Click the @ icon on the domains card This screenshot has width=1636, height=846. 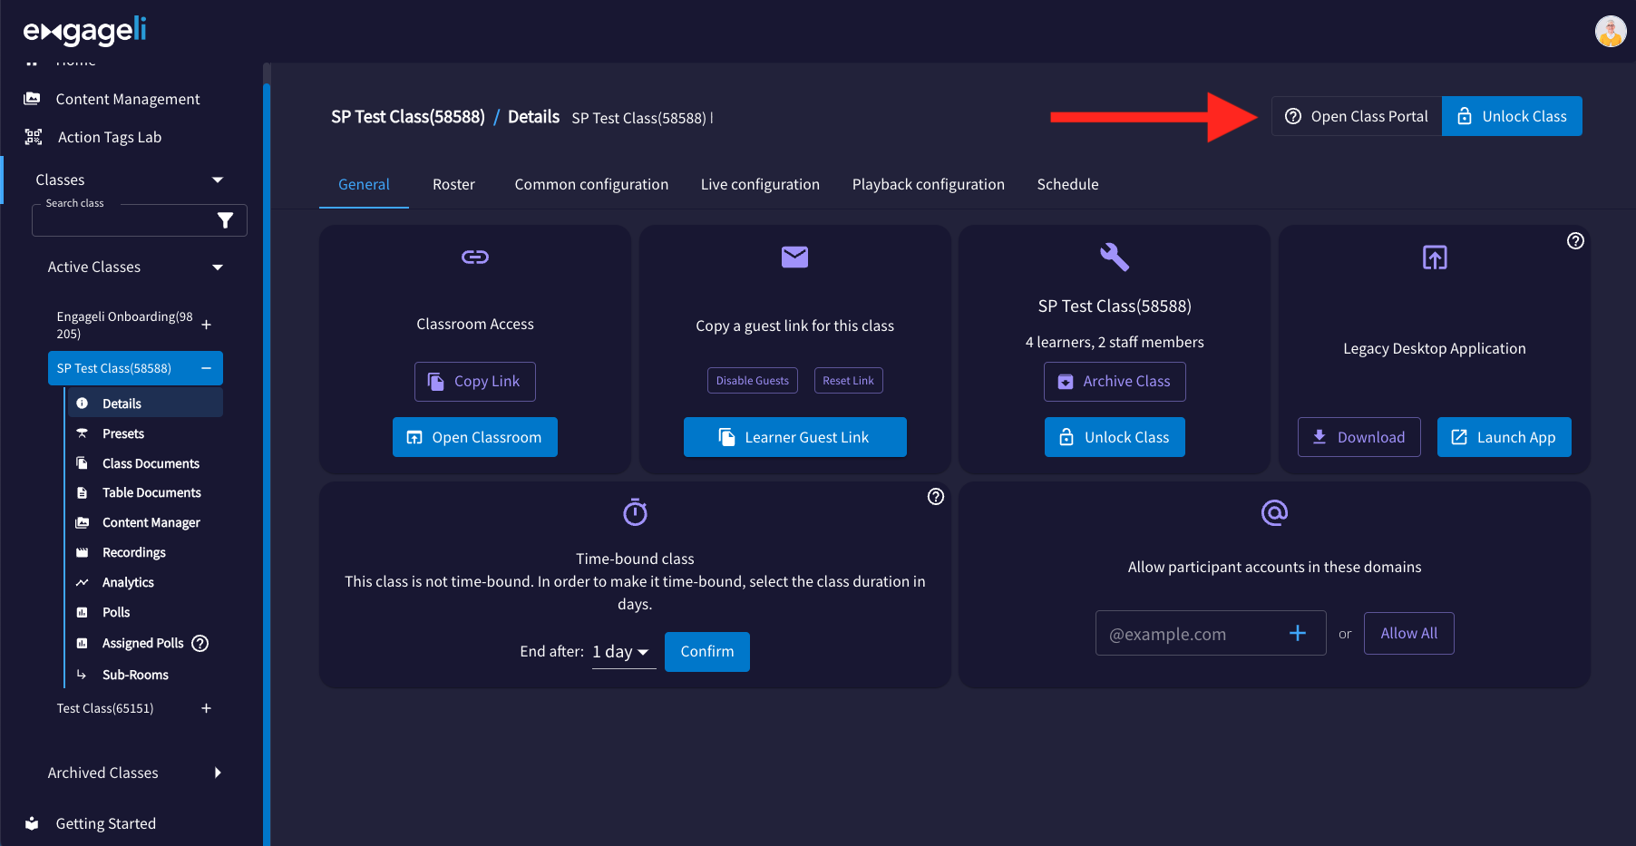tap(1274, 513)
